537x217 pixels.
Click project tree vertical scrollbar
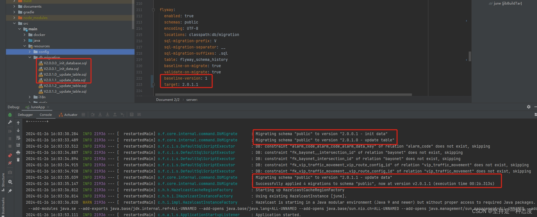click(133, 14)
